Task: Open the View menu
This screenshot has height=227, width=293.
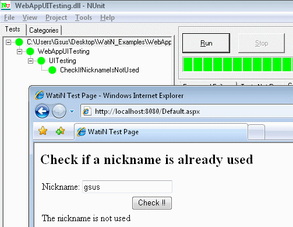Action: pyautogui.click(x=30, y=18)
